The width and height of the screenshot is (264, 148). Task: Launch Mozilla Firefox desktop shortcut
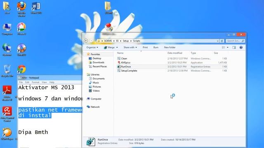pyautogui.click(x=21, y=9)
